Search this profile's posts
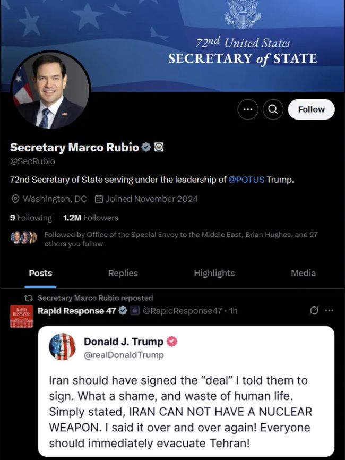Image resolution: width=345 pixels, height=460 pixels. [x=273, y=109]
